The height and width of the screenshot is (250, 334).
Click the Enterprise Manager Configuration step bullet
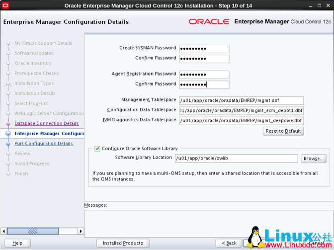pyautogui.click(x=8, y=134)
